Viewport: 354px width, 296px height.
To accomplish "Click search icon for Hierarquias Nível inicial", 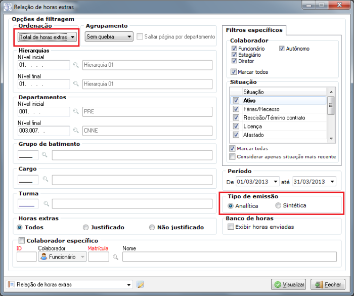I will (76, 65).
